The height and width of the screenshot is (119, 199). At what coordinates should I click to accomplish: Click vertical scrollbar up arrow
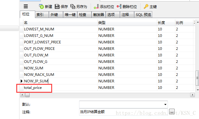point(198,22)
